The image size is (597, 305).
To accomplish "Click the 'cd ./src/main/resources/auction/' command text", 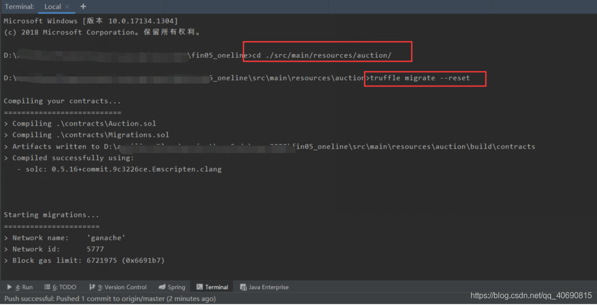I will pos(322,56).
